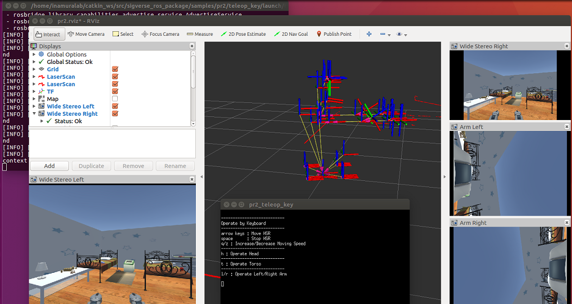Enable the Map display checkbox

point(115,99)
